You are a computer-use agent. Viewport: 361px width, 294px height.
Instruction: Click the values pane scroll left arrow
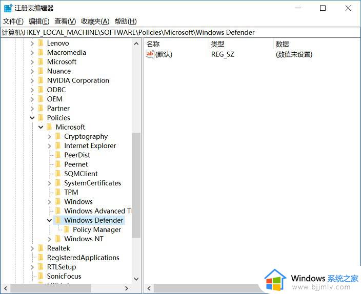pos(149,288)
